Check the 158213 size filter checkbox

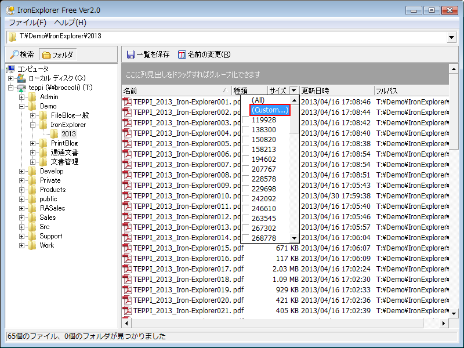coord(245,150)
